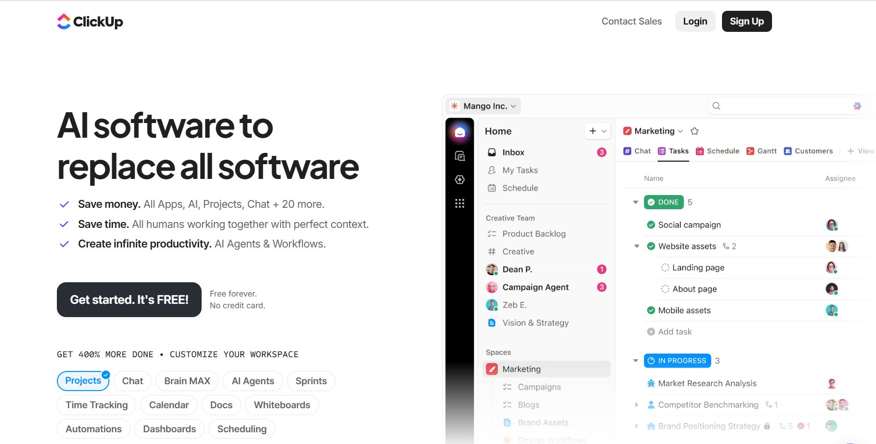Screen dimensions: 876x444
Task: Click the plus icon next to Home
Action: (592, 131)
